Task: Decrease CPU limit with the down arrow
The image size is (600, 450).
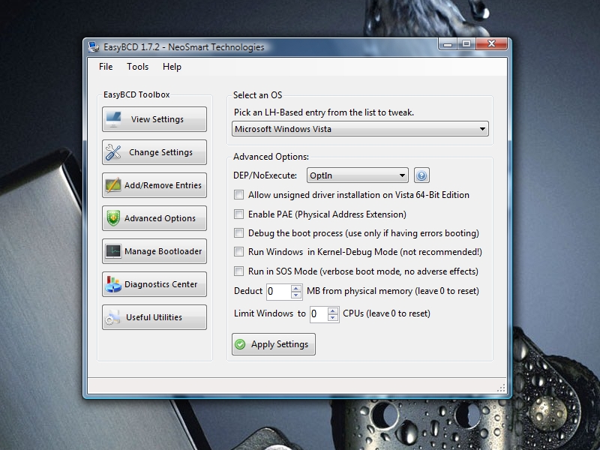Action: click(333, 317)
